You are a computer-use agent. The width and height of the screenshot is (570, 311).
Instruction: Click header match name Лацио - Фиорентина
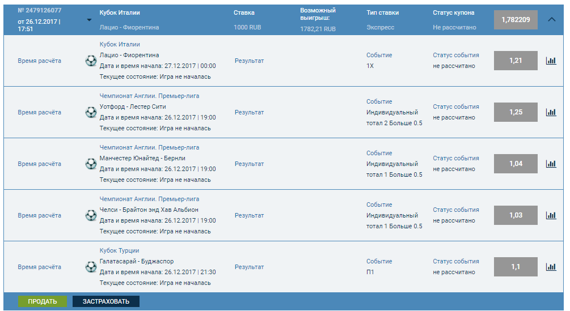[x=129, y=27]
